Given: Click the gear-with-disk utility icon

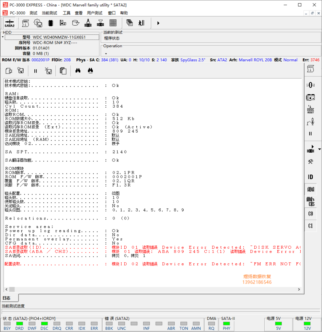Looking at the screenshot, I should tap(38, 23).
